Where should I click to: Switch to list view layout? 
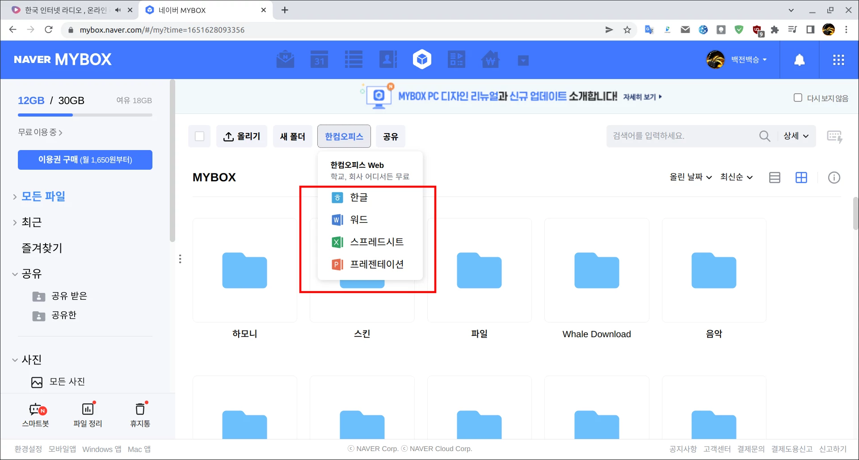[x=775, y=177]
